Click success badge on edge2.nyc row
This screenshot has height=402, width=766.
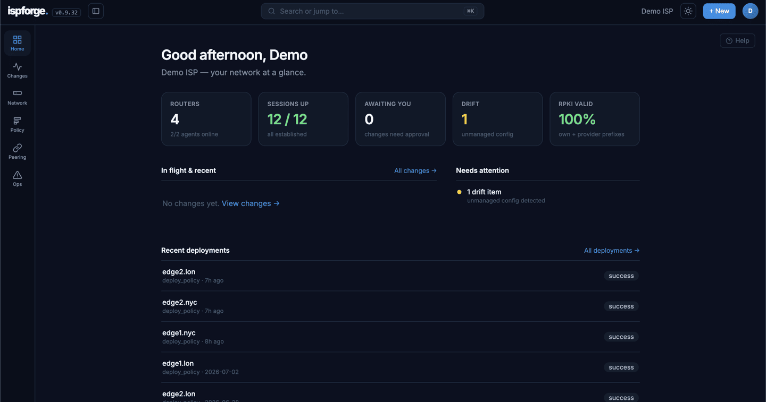621,306
